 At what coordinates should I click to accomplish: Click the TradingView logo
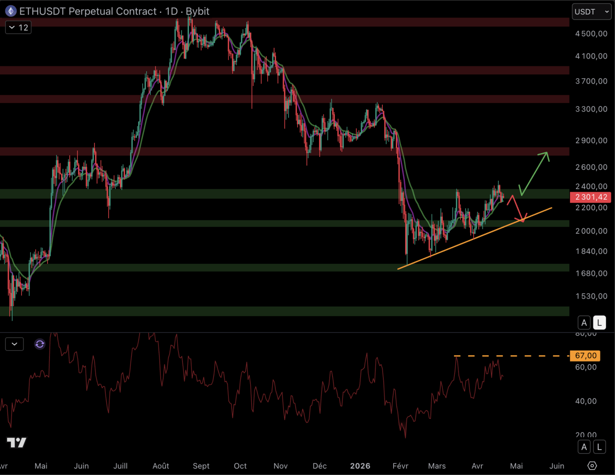point(17,442)
